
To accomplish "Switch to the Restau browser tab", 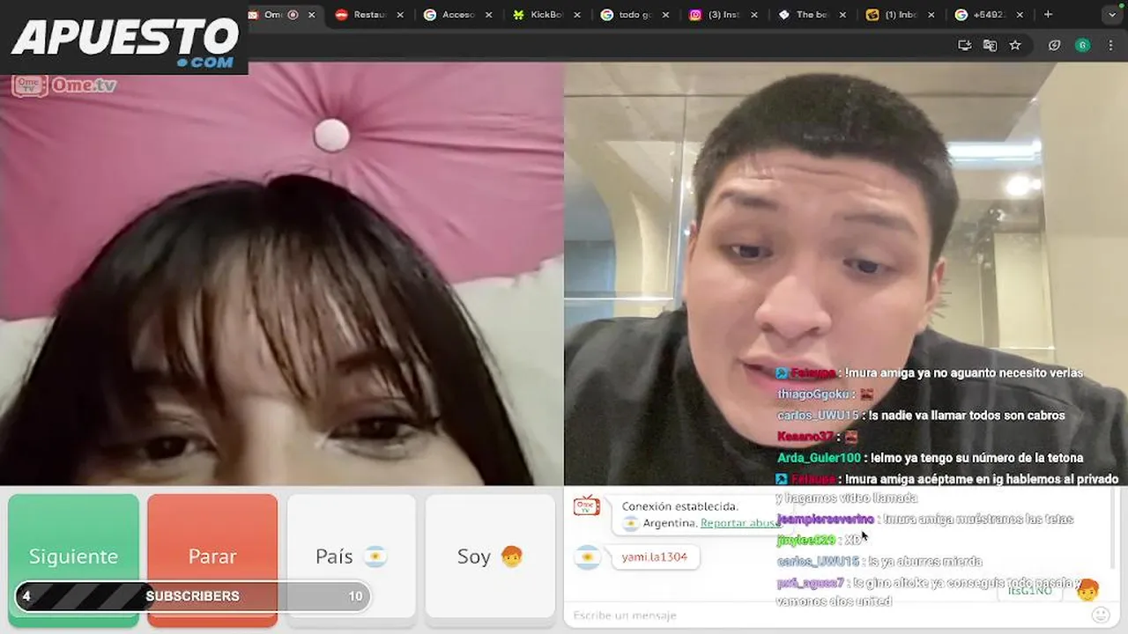I will coord(369,14).
